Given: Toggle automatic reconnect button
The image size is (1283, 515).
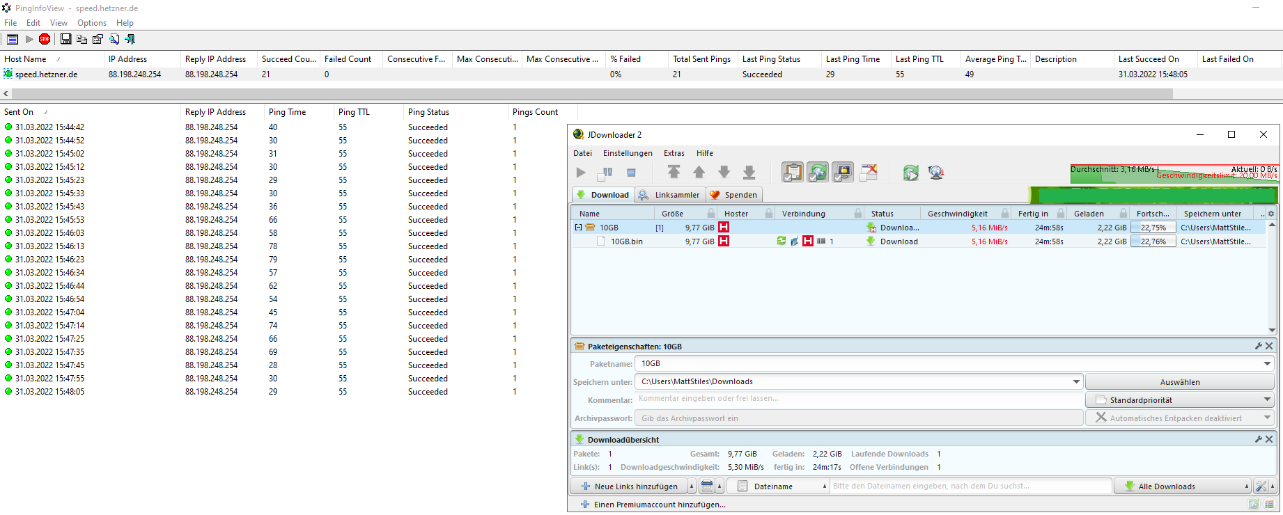Looking at the screenshot, I should coord(818,173).
